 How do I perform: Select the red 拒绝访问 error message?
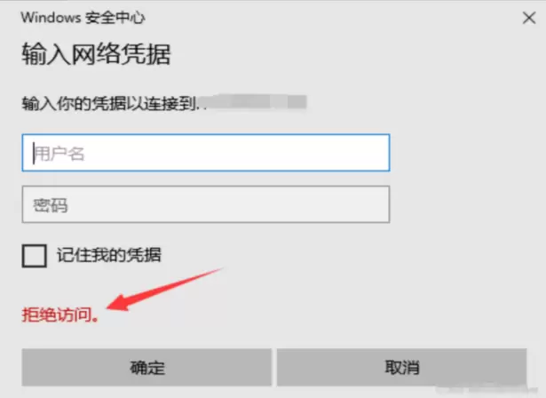[60, 314]
